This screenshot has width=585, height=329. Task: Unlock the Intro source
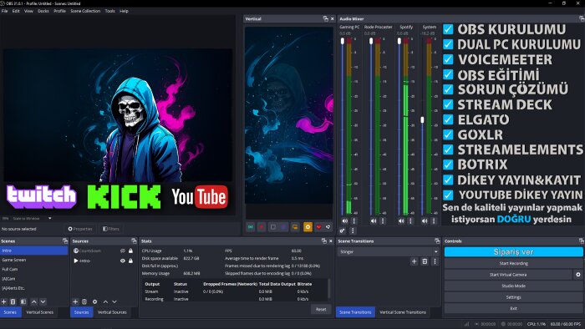pyautogui.click(x=130, y=261)
